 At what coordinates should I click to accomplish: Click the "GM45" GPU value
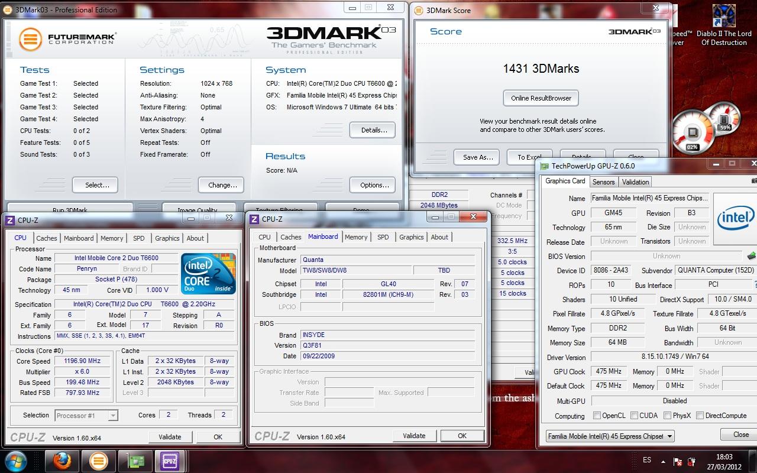[614, 213]
